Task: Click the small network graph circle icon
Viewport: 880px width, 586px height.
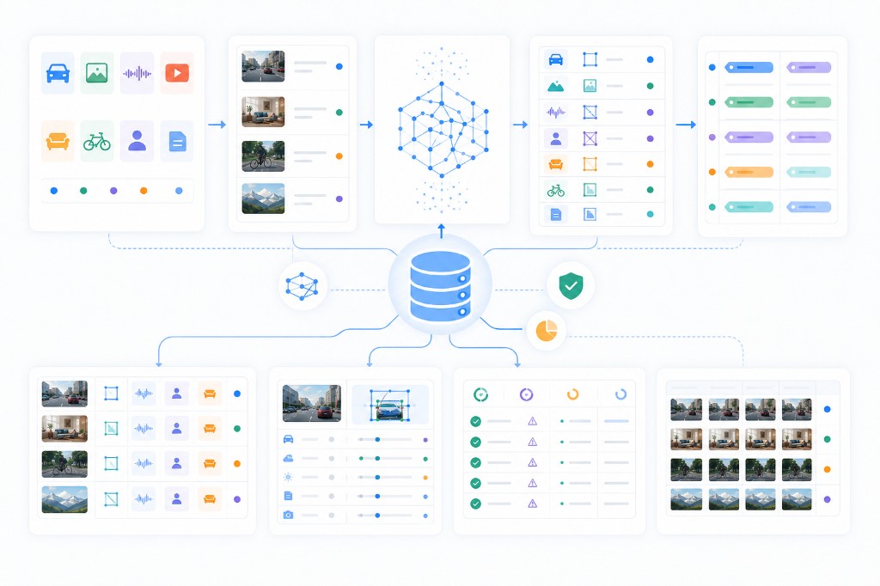Action: (302, 286)
